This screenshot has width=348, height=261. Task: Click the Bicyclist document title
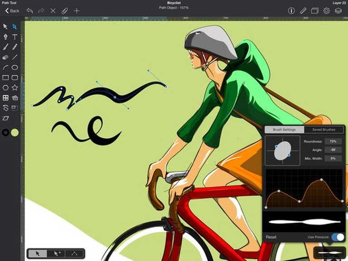pos(174,3)
